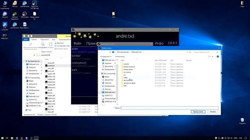
Task: Click Скопировать путь in the Explorer ribbon
Action: point(62,46)
